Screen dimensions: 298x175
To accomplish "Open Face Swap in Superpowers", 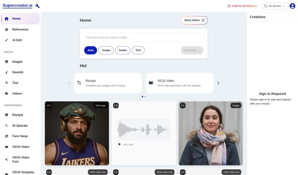I will coord(20,136).
